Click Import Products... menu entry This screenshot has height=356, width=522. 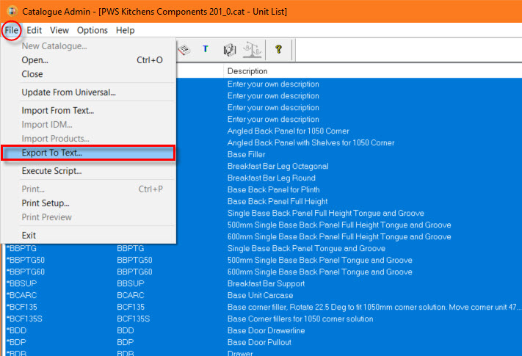89,139
